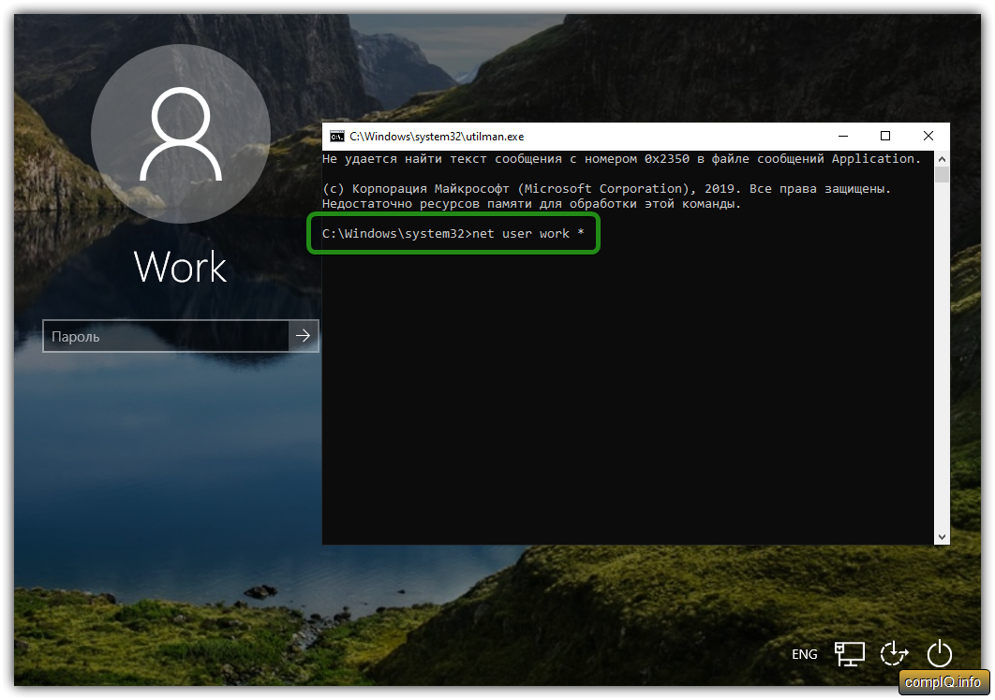Focus the Пароль password field
995x700 pixels.
(166, 336)
